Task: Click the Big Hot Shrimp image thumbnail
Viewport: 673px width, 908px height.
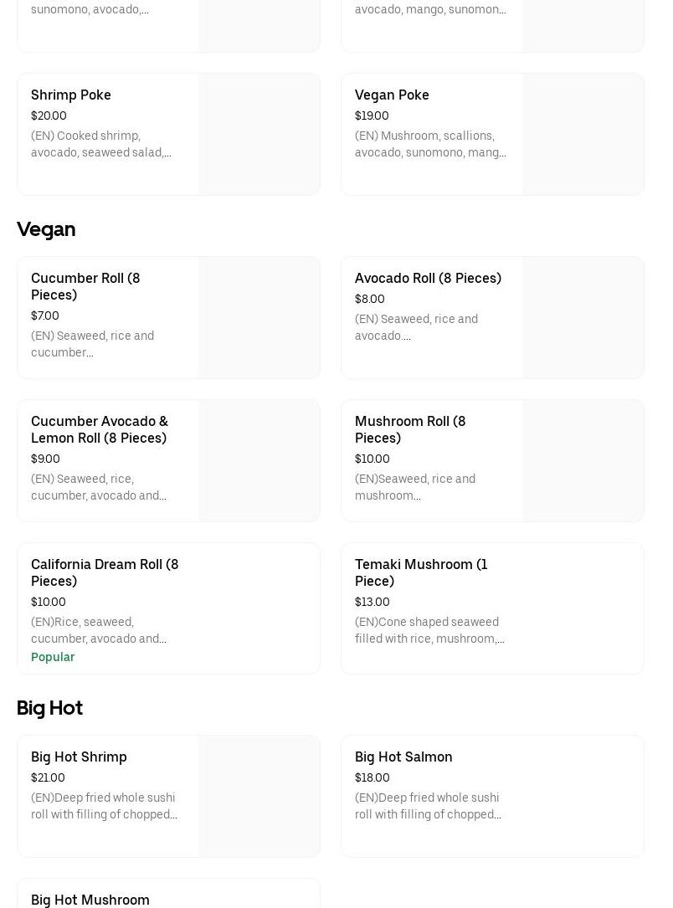Action: point(259,797)
